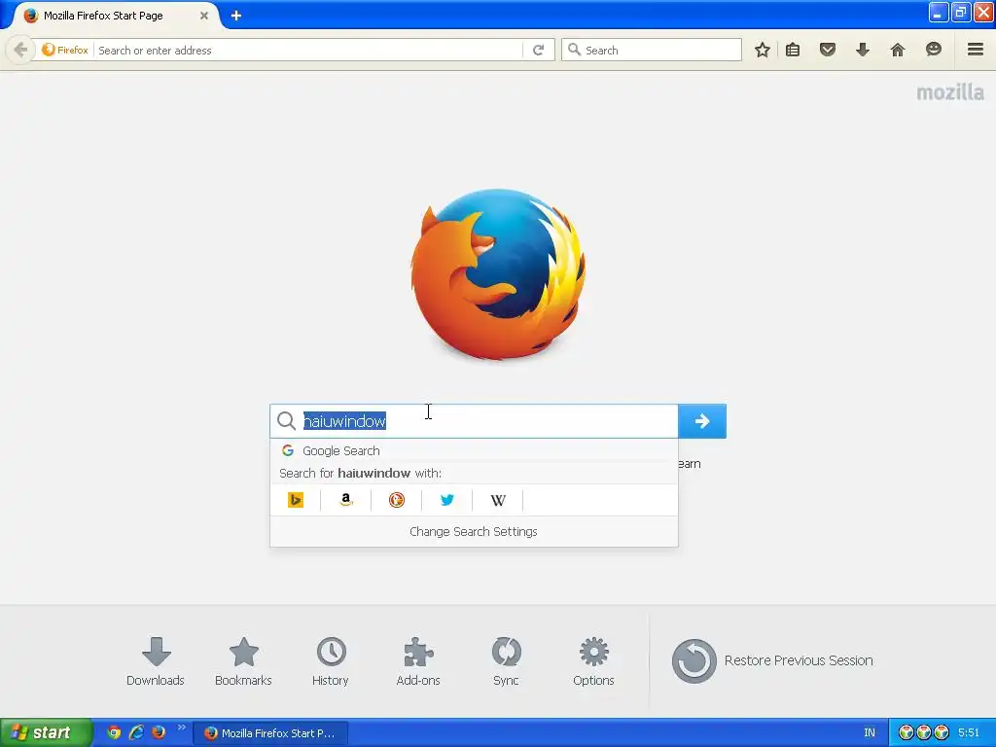The width and height of the screenshot is (996, 747).
Task: Open Bookmarks from the bottom launcher
Action: coord(243,661)
